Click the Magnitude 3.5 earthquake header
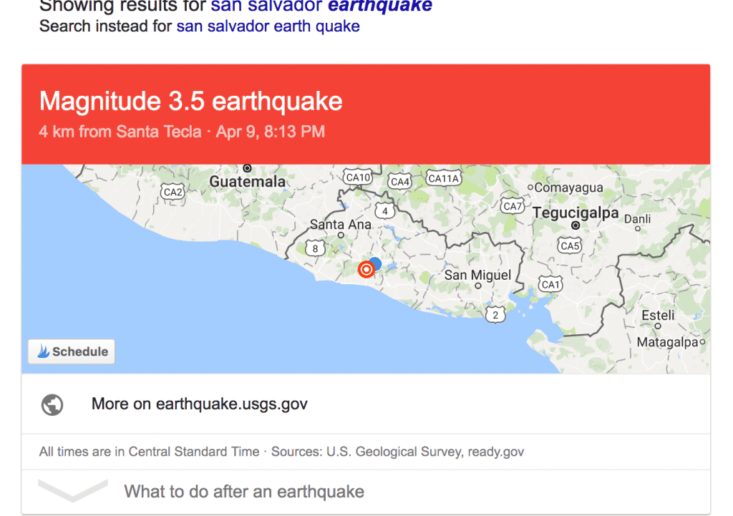Viewport: 733px width, 516px height. coord(191,102)
